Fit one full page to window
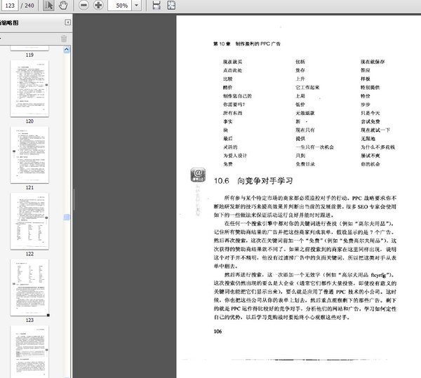 [171, 6]
